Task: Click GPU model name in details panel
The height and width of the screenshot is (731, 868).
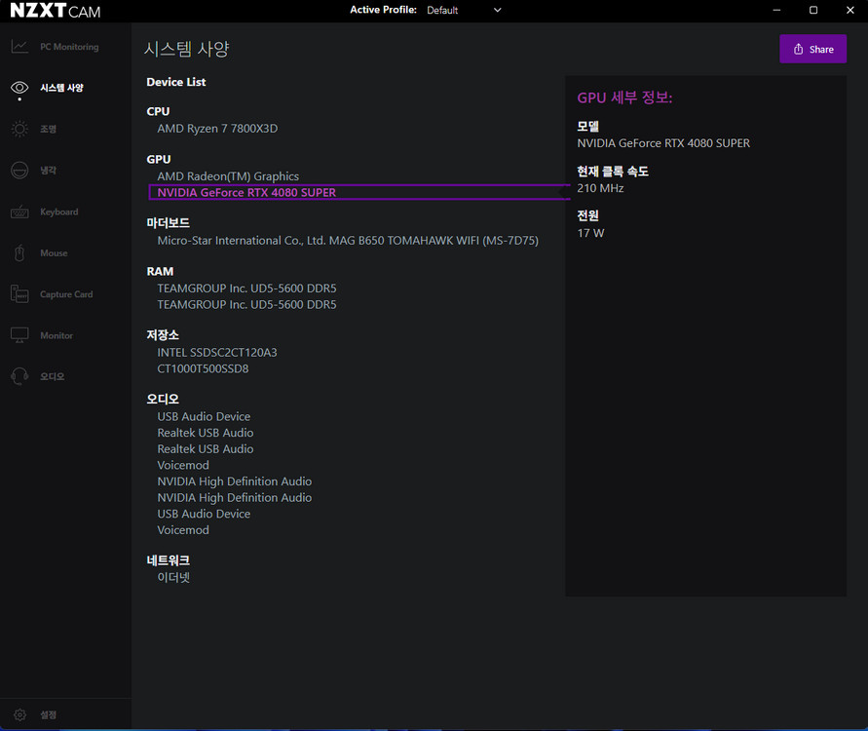Action: click(x=663, y=143)
